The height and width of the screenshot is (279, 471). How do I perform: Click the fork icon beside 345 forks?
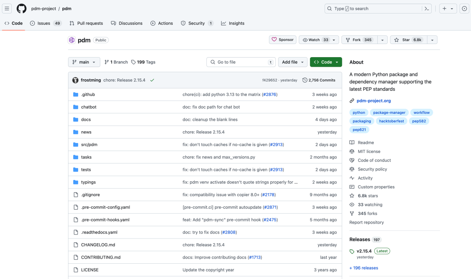[x=352, y=214]
